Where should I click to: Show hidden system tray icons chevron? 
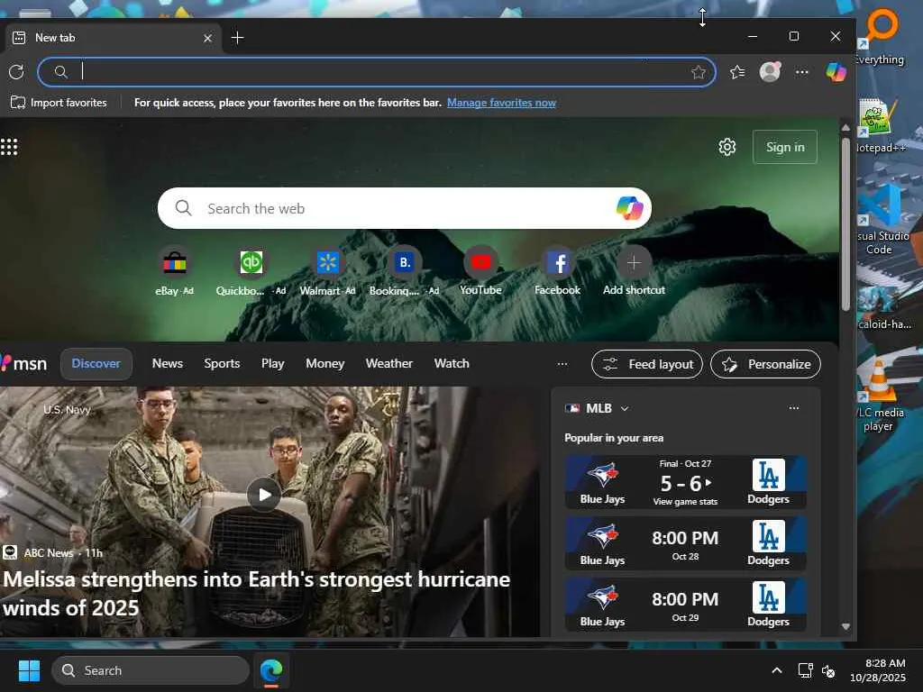(x=776, y=670)
